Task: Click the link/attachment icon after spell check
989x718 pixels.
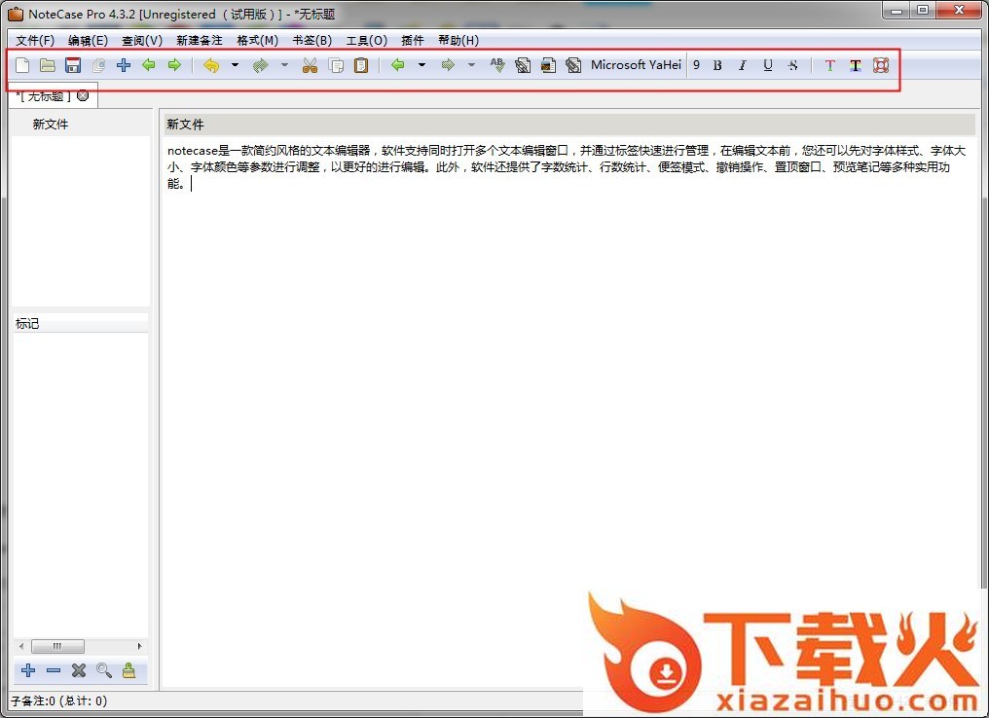Action: point(523,65)
